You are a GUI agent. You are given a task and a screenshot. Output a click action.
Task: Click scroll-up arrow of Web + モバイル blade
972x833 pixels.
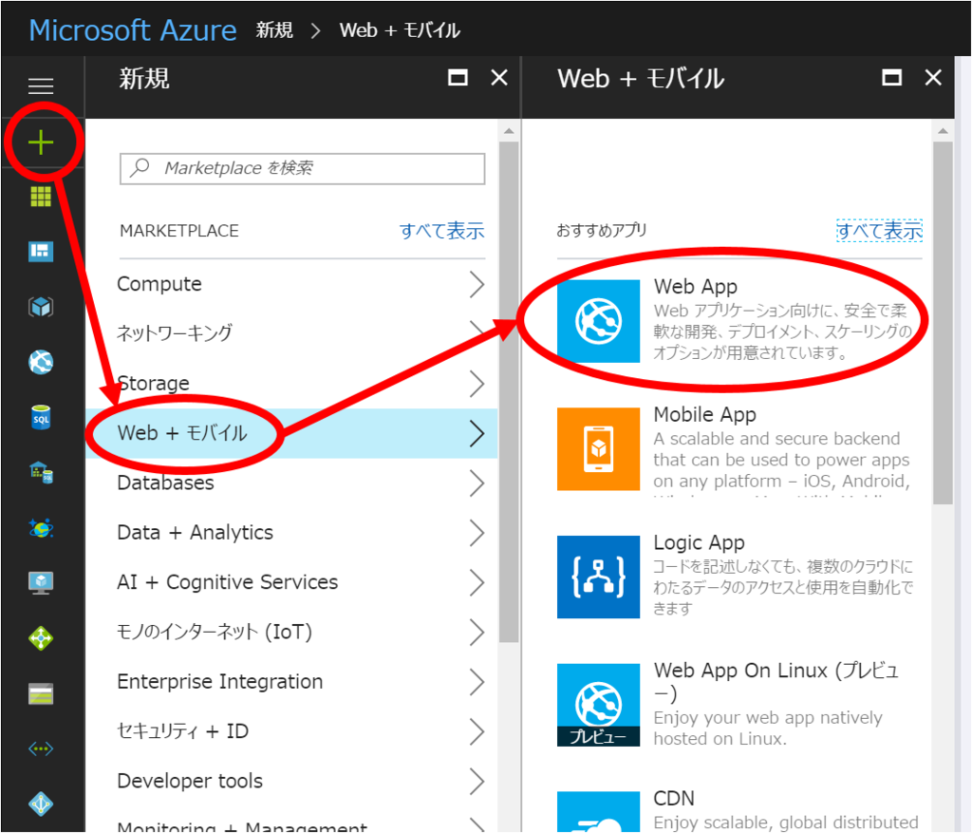click(x=943, y=131)
